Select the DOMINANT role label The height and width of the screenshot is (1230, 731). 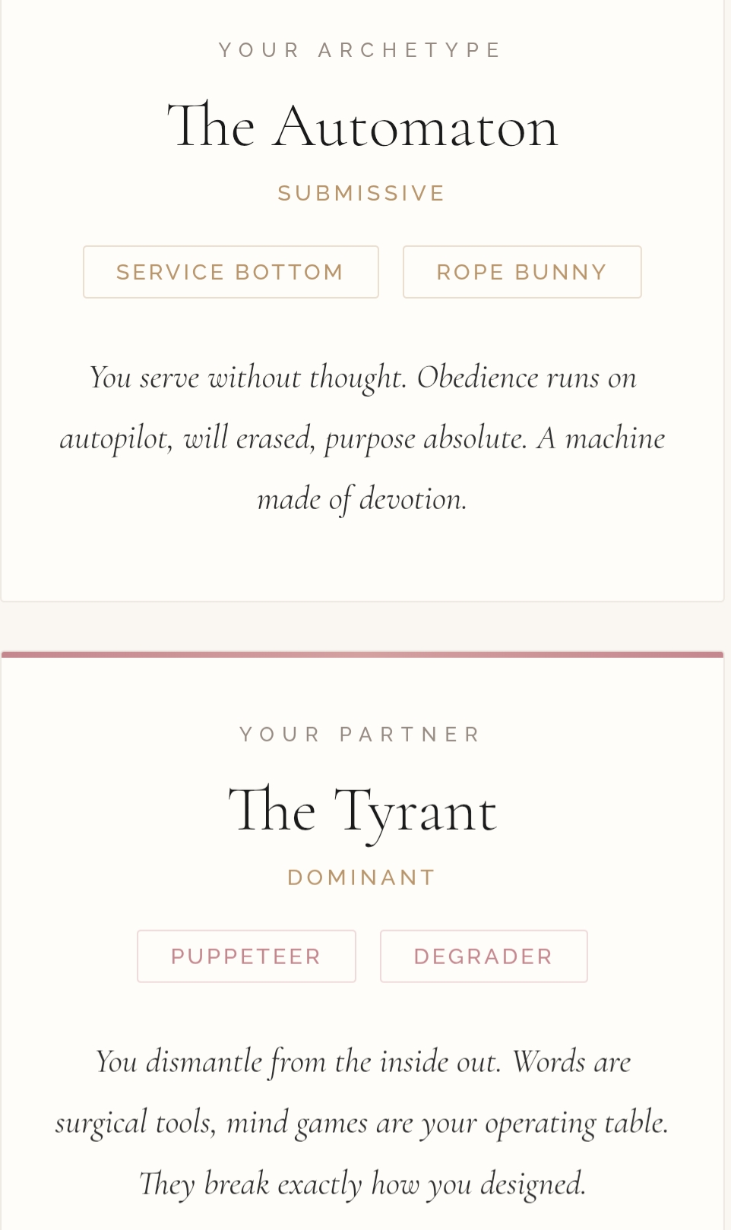tap(362, 878)
